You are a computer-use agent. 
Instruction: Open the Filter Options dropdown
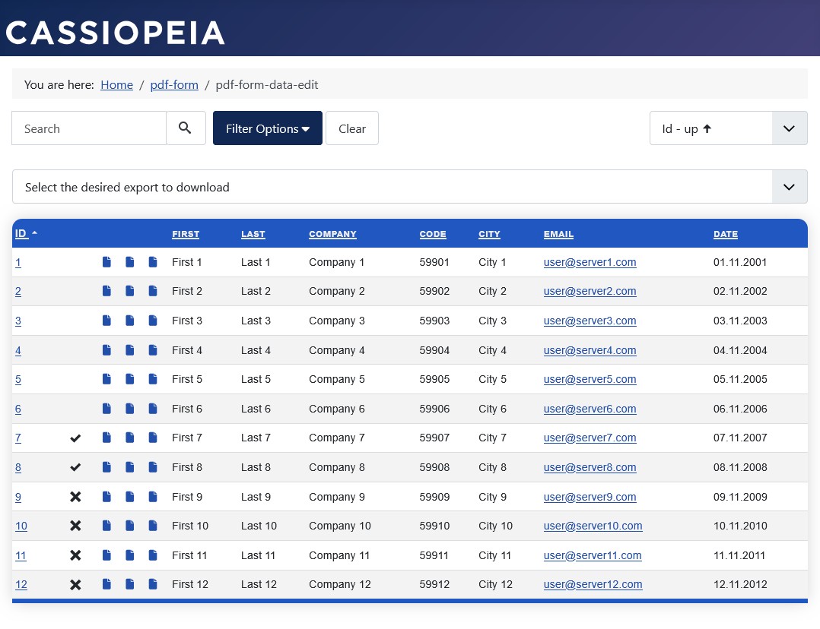point(267,128)
